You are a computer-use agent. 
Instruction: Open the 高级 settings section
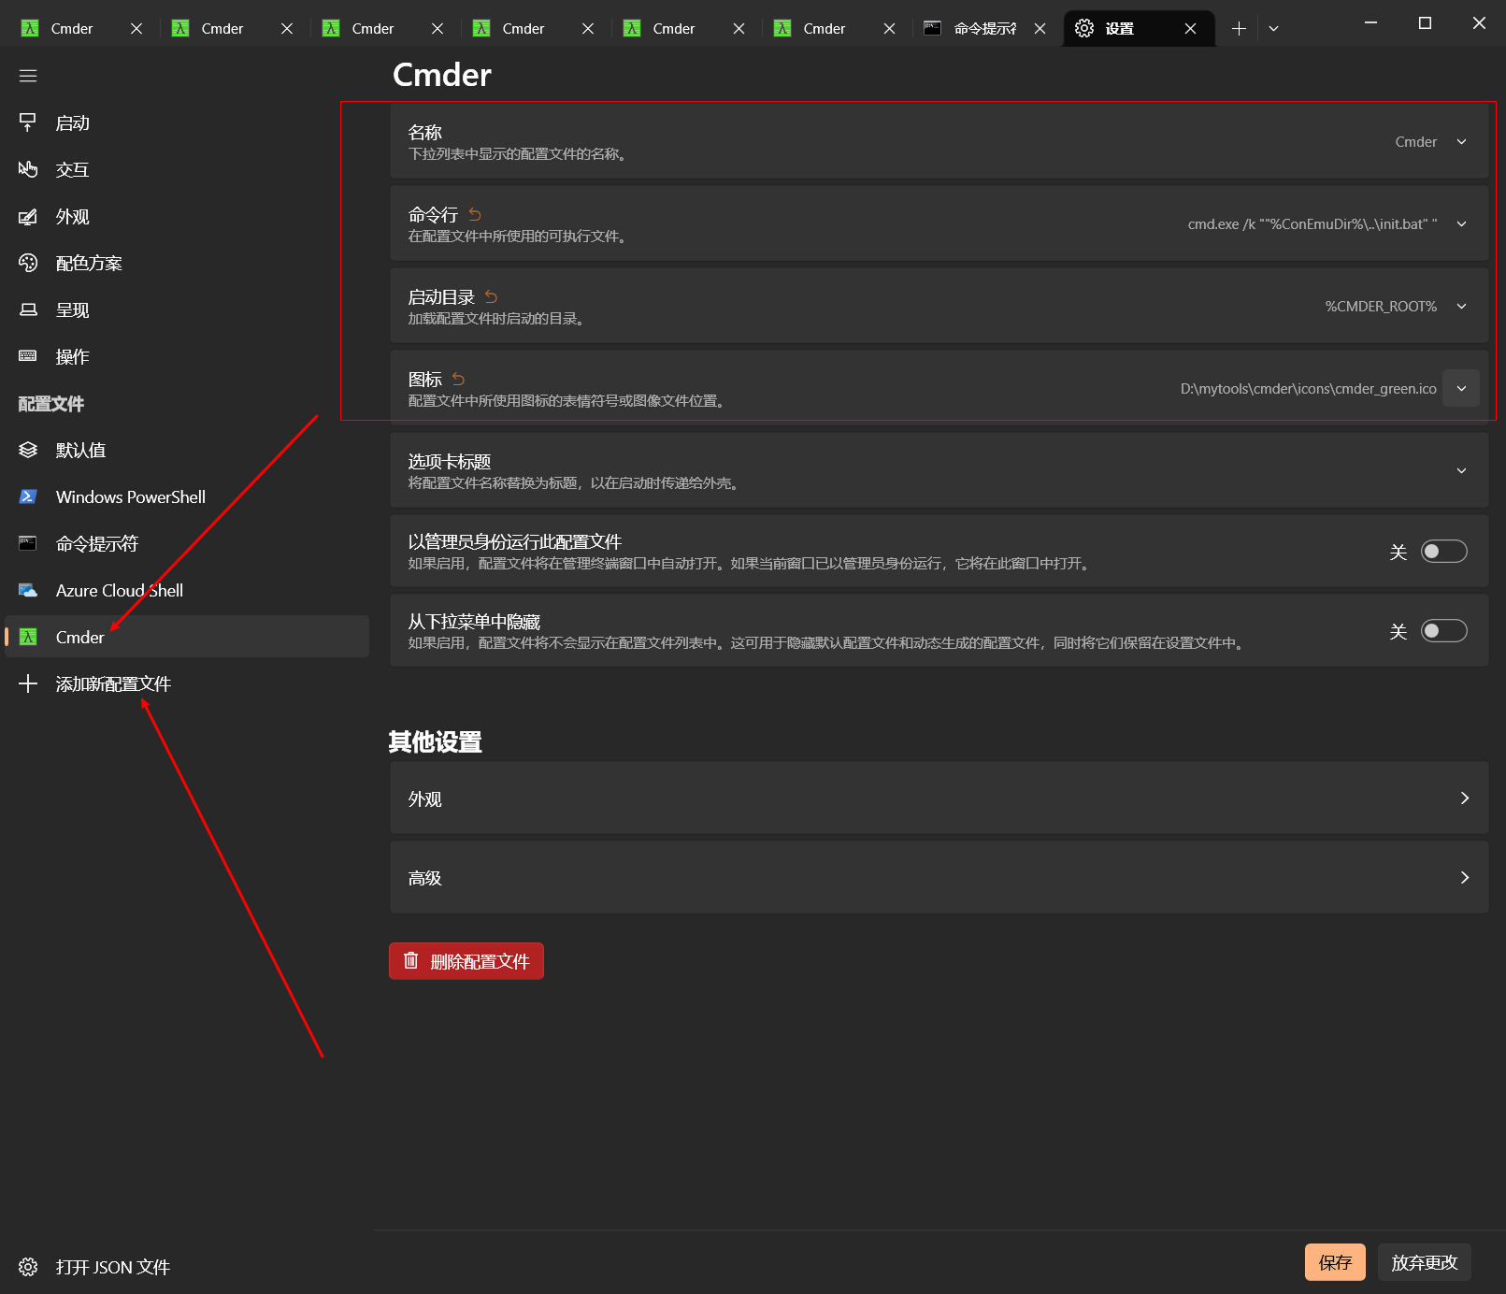[939, 878]
